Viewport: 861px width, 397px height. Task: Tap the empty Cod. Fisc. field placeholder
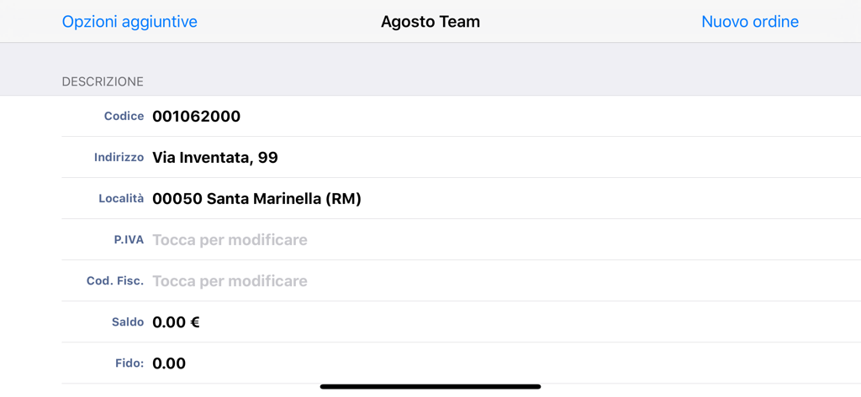click(x=230, y=281)
